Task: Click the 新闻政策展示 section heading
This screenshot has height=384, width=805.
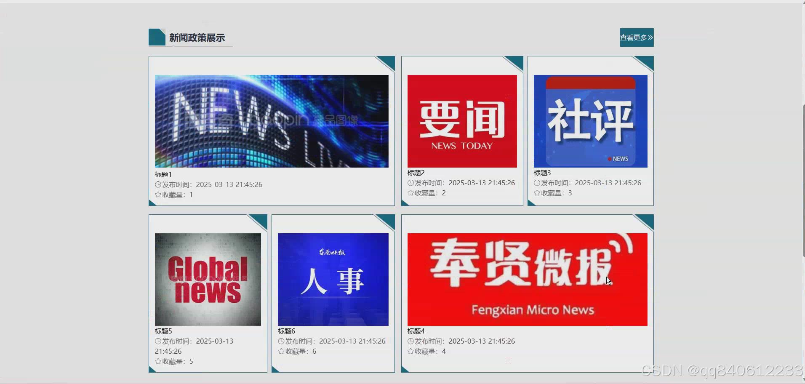Action: [x=197, y=38]
